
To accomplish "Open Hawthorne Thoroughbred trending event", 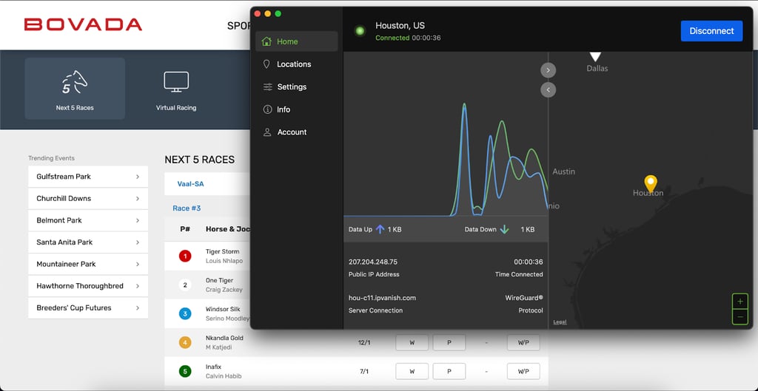I will coord(88,286).
